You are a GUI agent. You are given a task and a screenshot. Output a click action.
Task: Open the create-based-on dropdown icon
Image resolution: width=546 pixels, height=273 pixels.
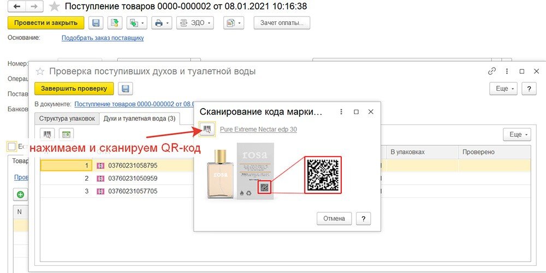137,23
